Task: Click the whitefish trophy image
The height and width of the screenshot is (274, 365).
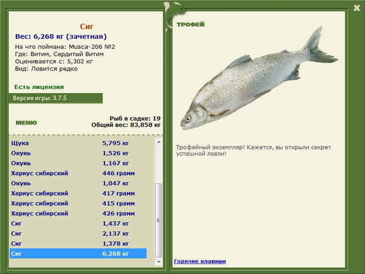Action: click(x=259, y=79)
